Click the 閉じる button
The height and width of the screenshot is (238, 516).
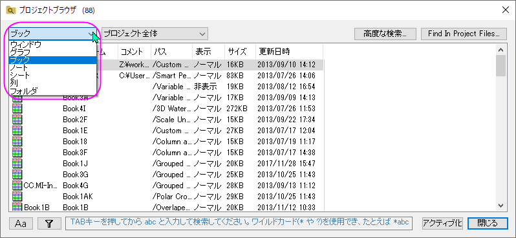click(x=488, y=224)
